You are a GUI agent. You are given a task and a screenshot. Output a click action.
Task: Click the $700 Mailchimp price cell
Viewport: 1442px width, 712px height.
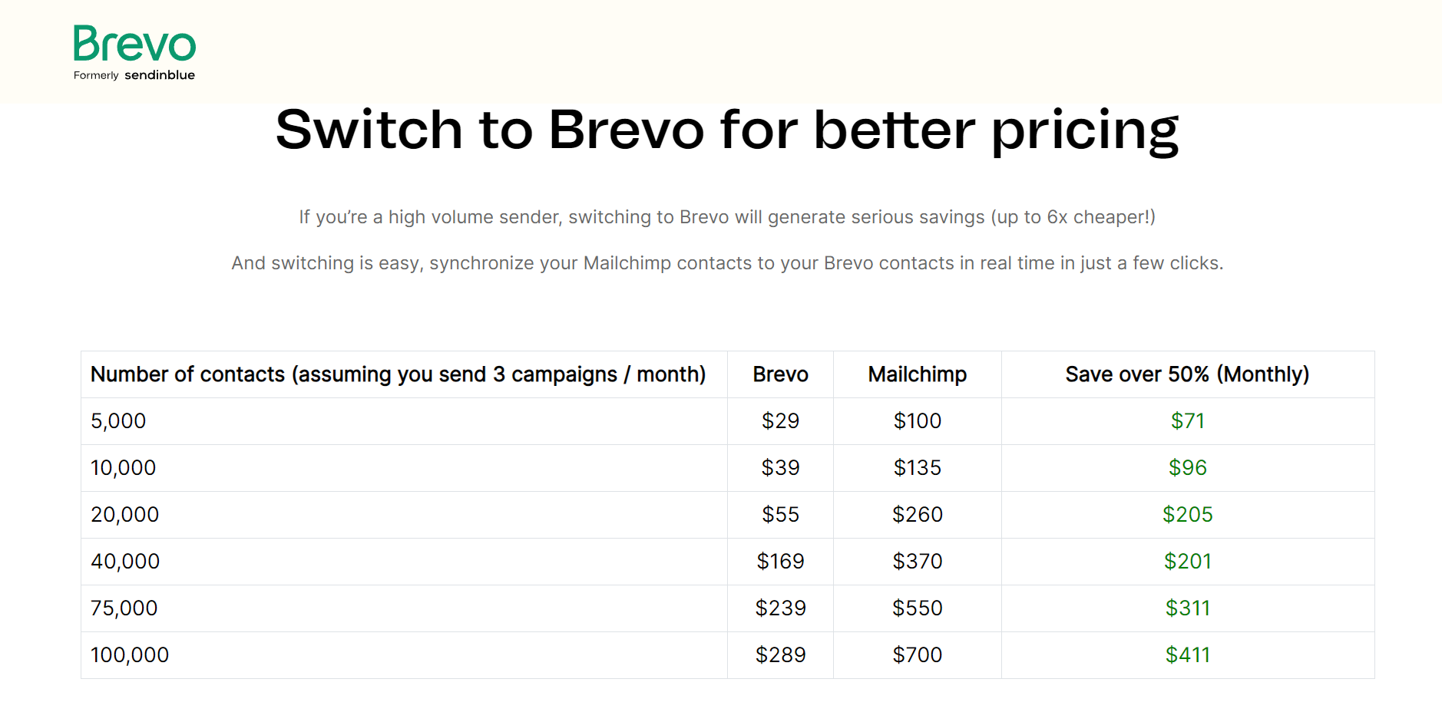click(917, 655)
